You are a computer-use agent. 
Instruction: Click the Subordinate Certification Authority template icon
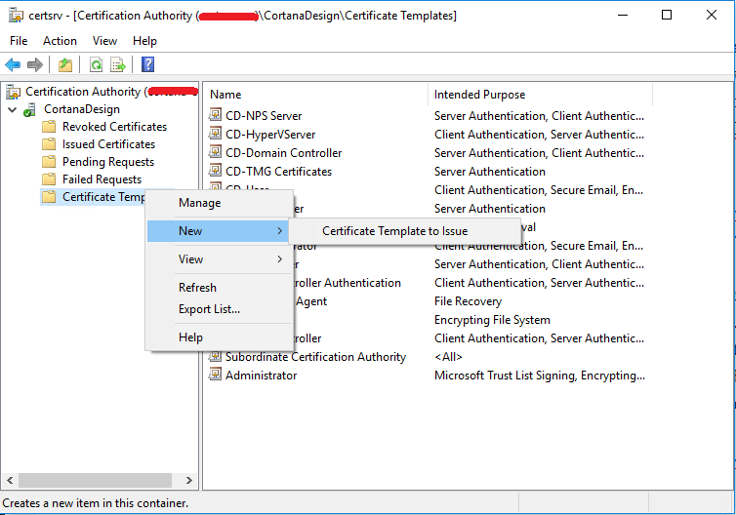tap(215, 356)
